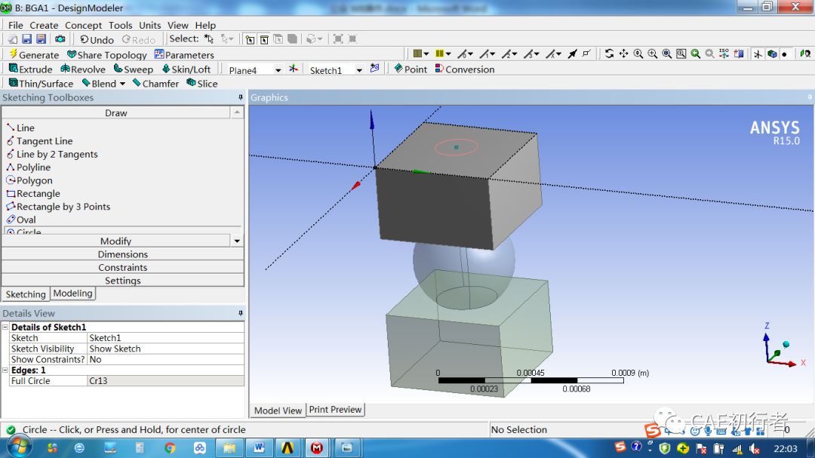815x458 pixels.
Task: Click the Undo button
Action: 97,39
